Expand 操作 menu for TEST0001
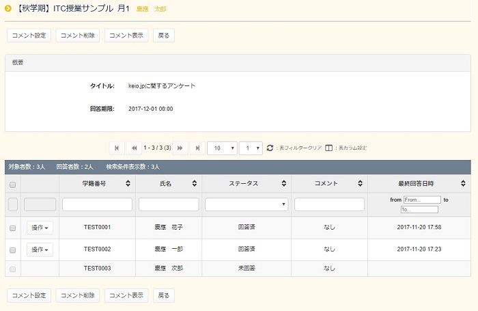Viewport: 478px width, 311px height. coord(40,228)
